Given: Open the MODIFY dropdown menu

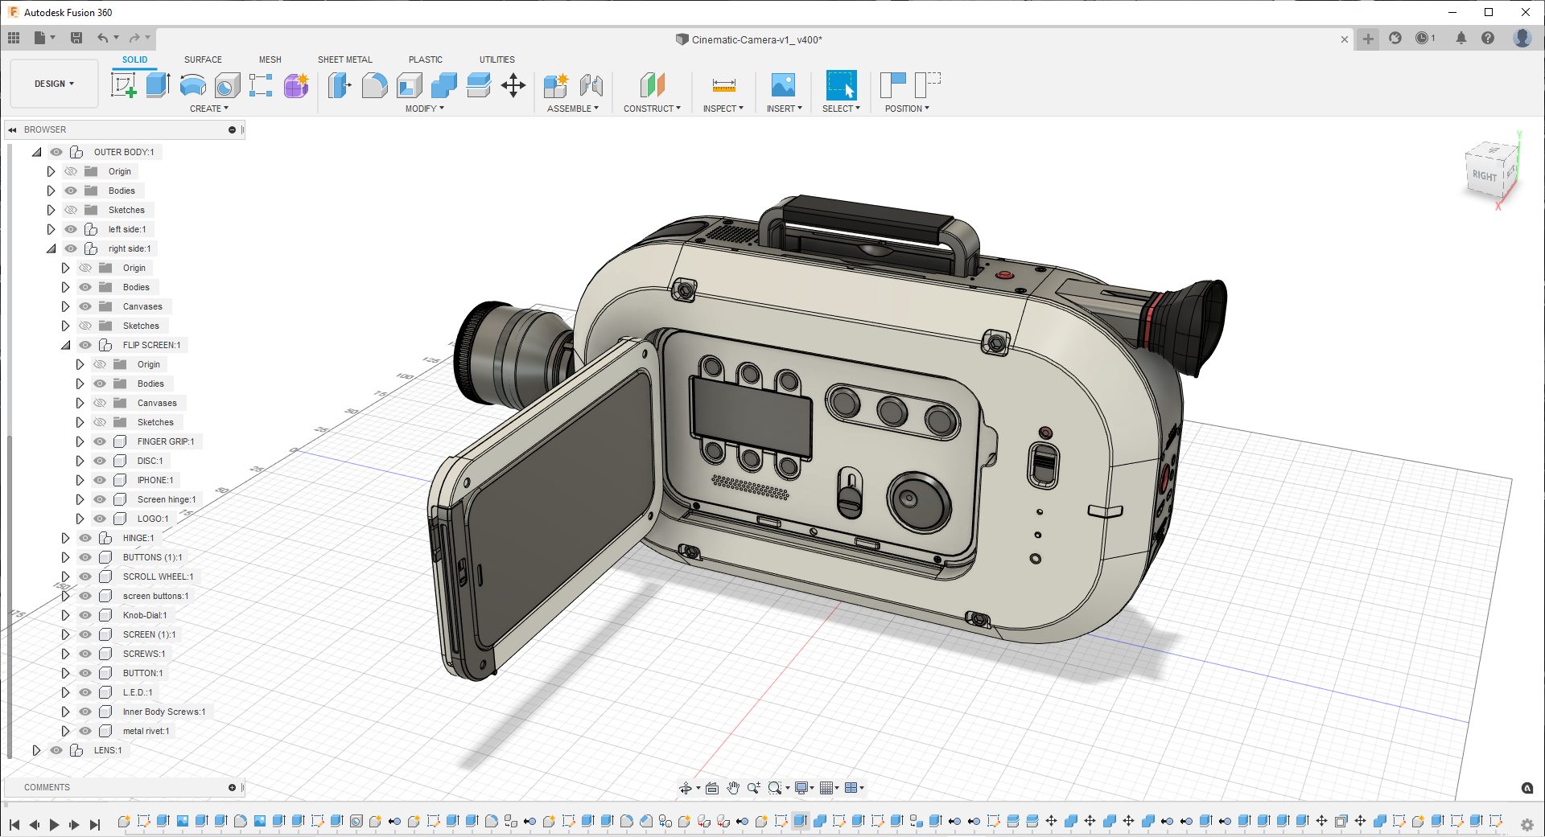Looking at the screenshot, I should click(x=424, y=109).
